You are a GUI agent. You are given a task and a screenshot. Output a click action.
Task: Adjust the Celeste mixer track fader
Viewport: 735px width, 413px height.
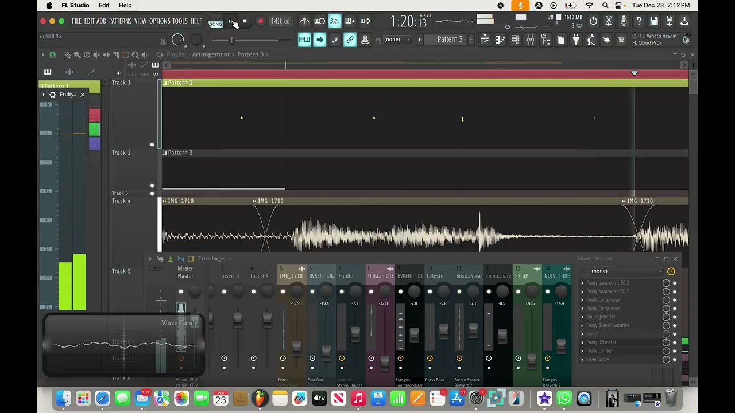tap(443, 331)
